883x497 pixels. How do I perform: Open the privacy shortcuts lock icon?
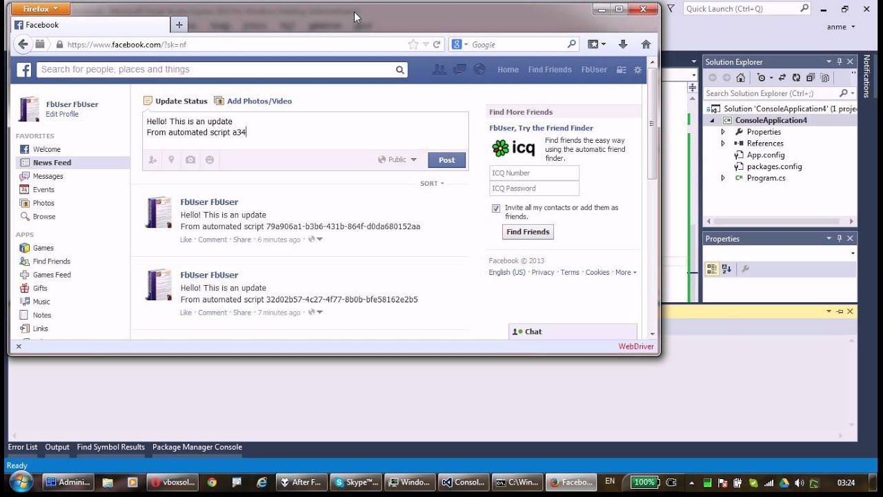pyautogui.click(x=621, y=70)
